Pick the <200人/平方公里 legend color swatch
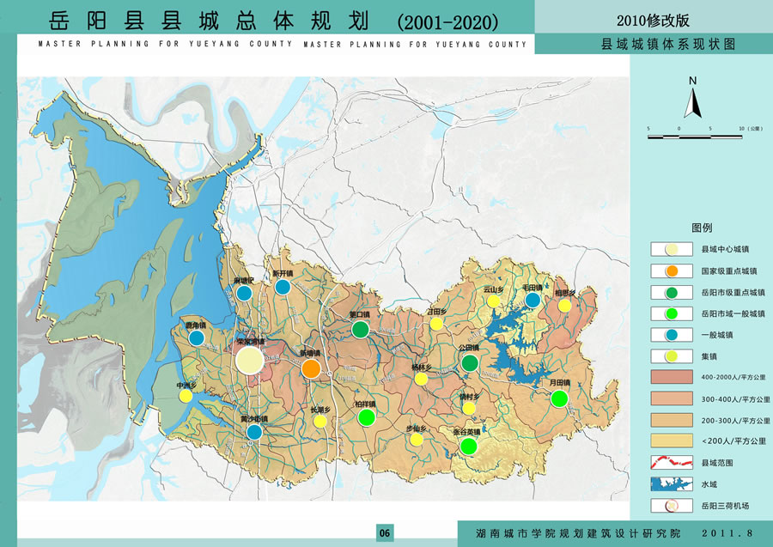Image resolution: width=773 pixels, height=547 pixels. 673,441
